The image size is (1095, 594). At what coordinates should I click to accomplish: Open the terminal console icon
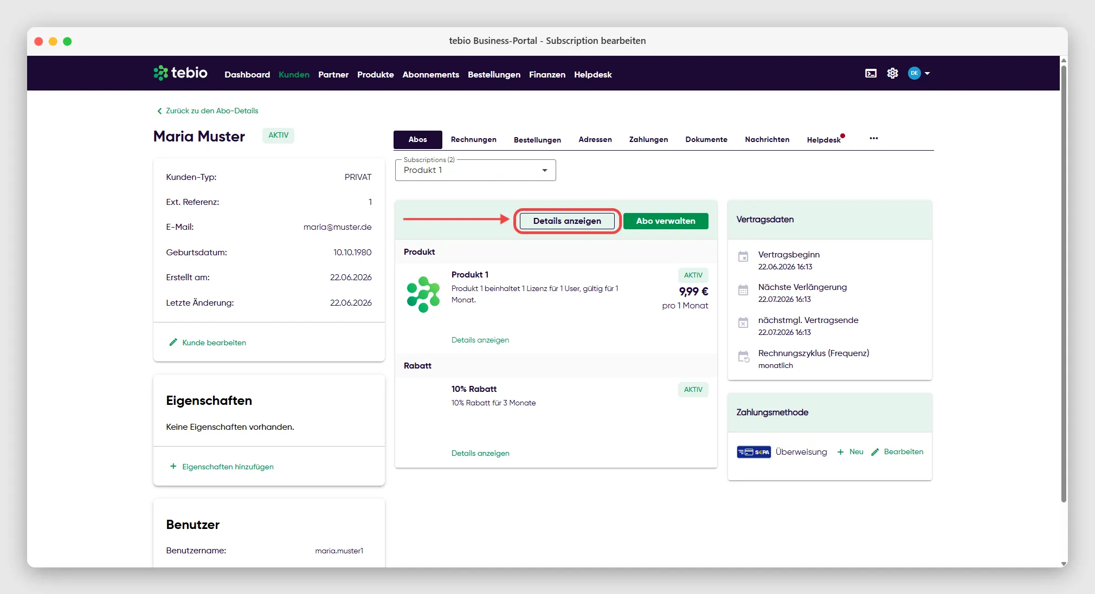click(x=871, y=73)
